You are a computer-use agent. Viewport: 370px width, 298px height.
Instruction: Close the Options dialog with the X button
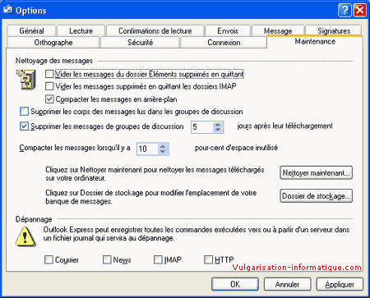360,11
